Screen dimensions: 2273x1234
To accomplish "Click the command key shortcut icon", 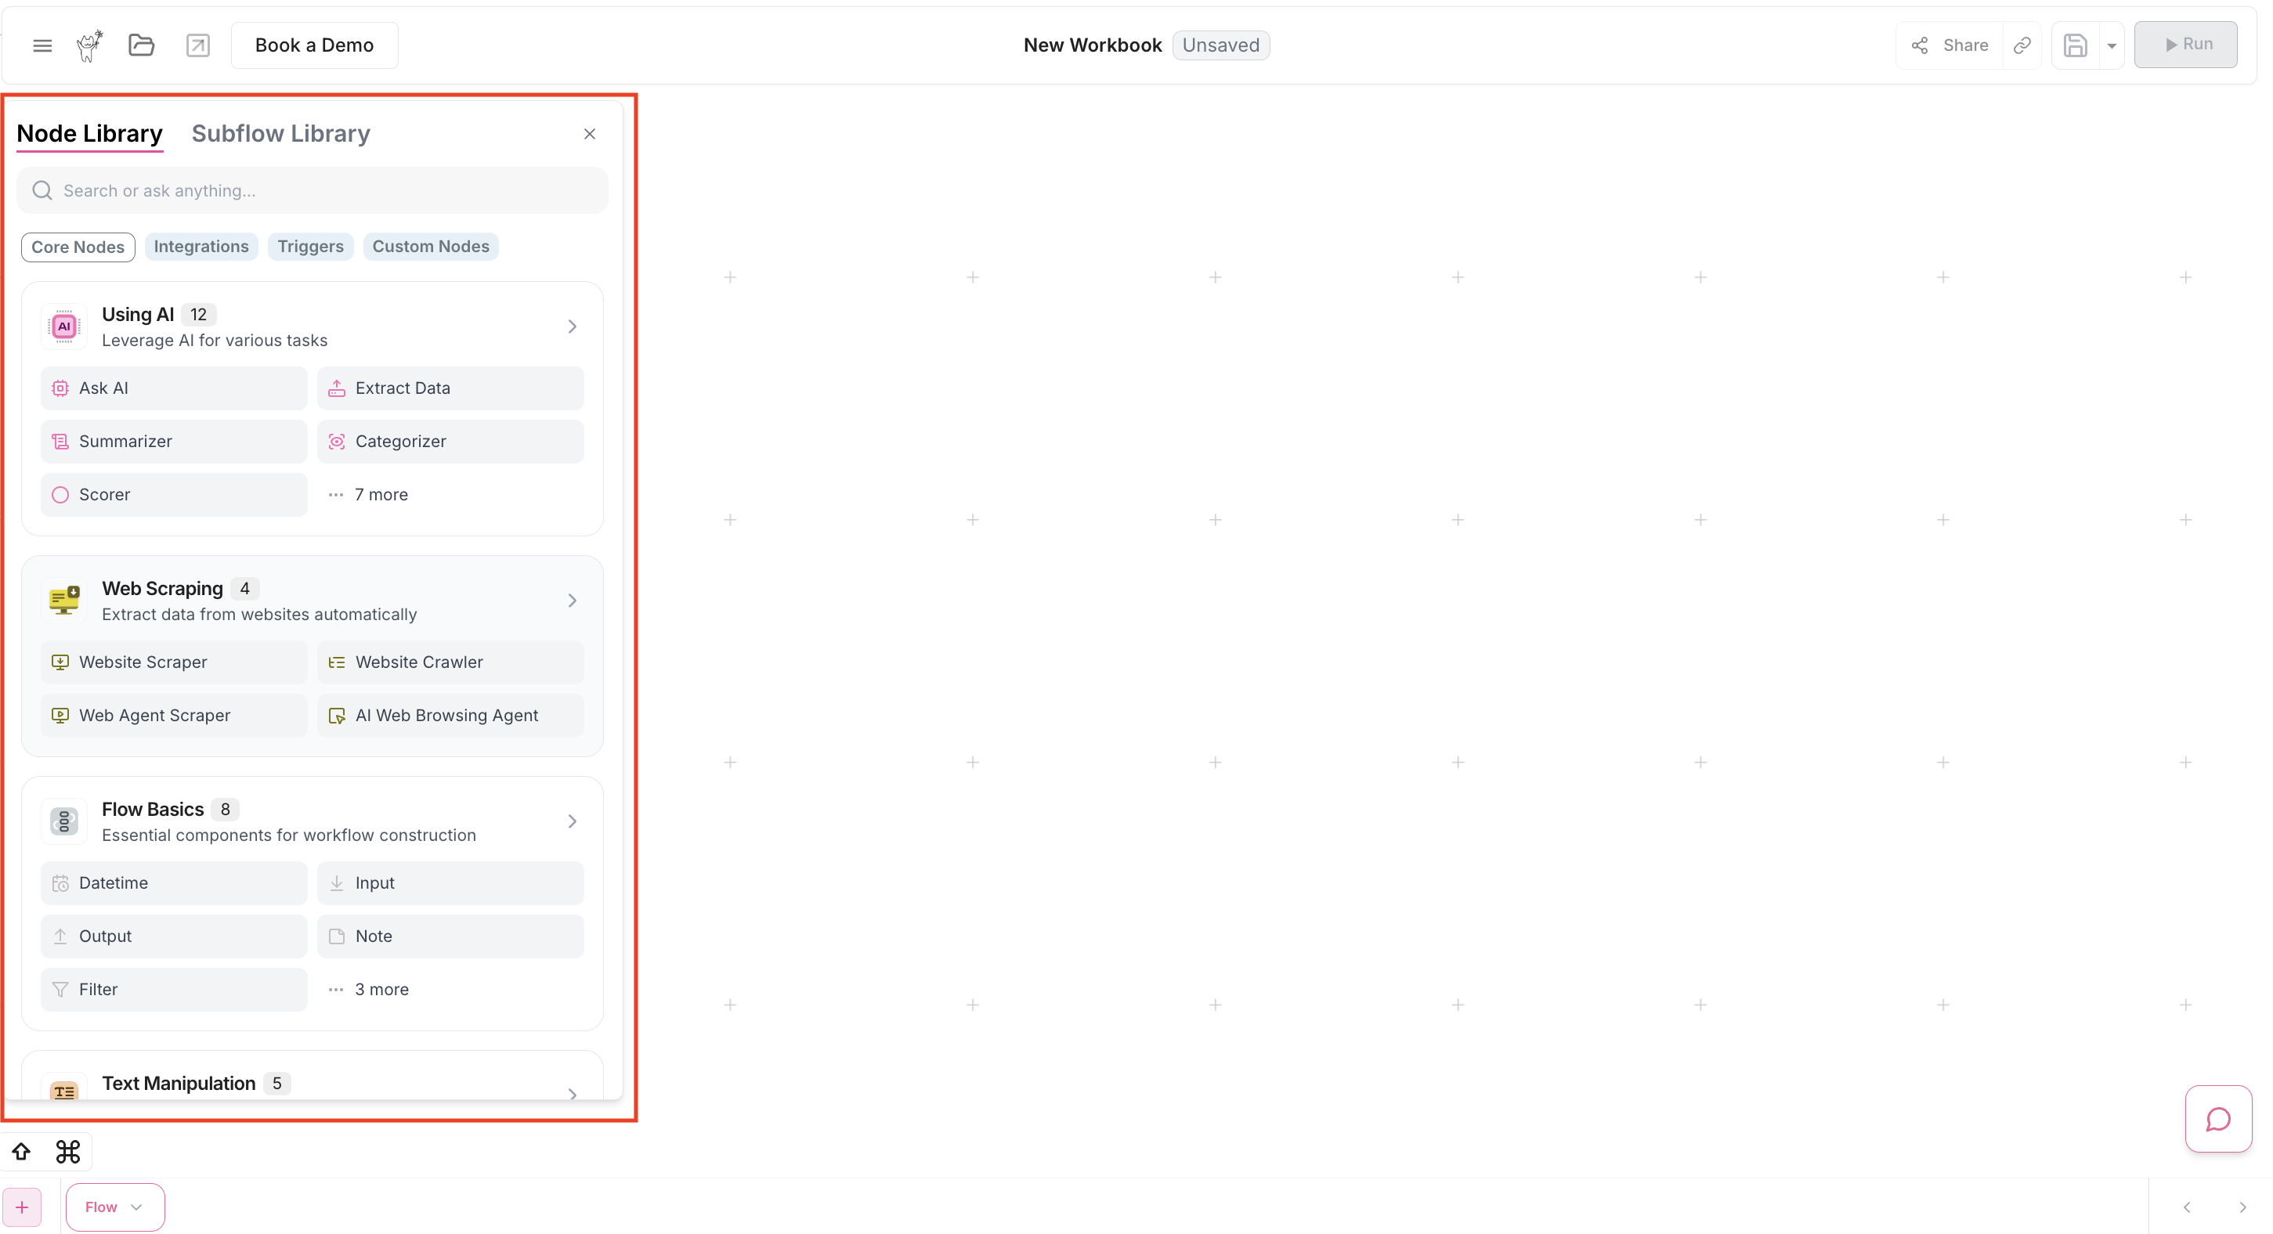I will click(x=68, y=1151).
